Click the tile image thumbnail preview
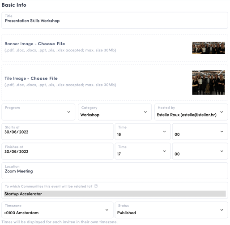Image resolution: width=230 pixels, height=225 pixels. click(x=209, y=82)
